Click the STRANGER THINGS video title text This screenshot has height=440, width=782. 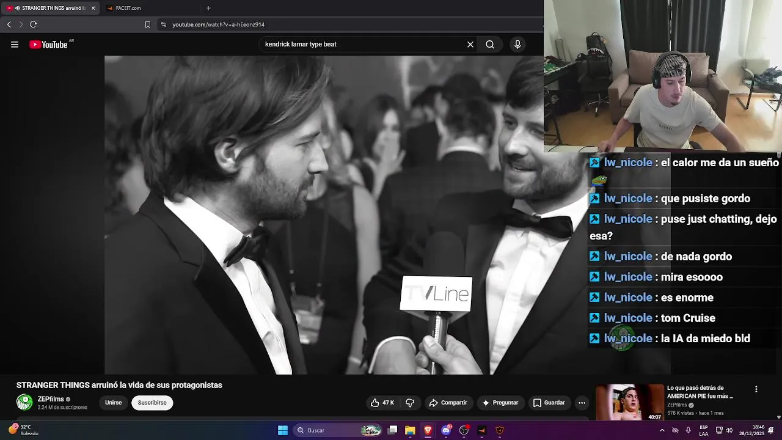point(119,385)
